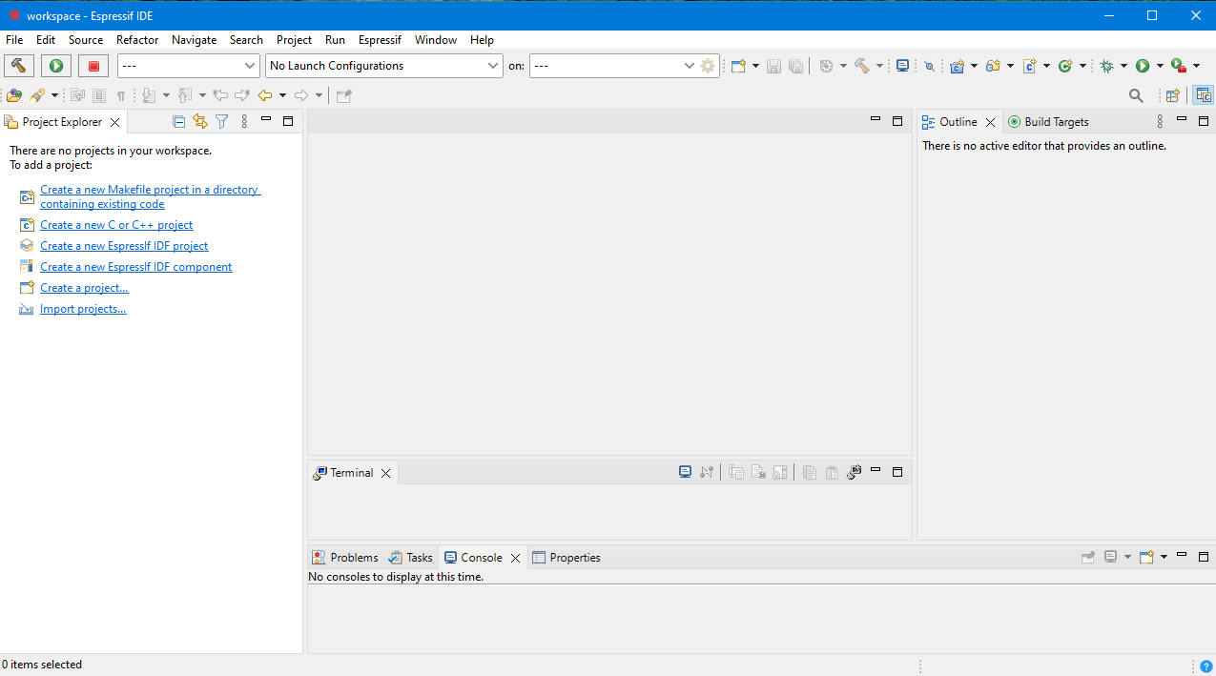Close the Project Explorer tab
The width and height of the screenshot is (1216, 676).
click(114, 122)
